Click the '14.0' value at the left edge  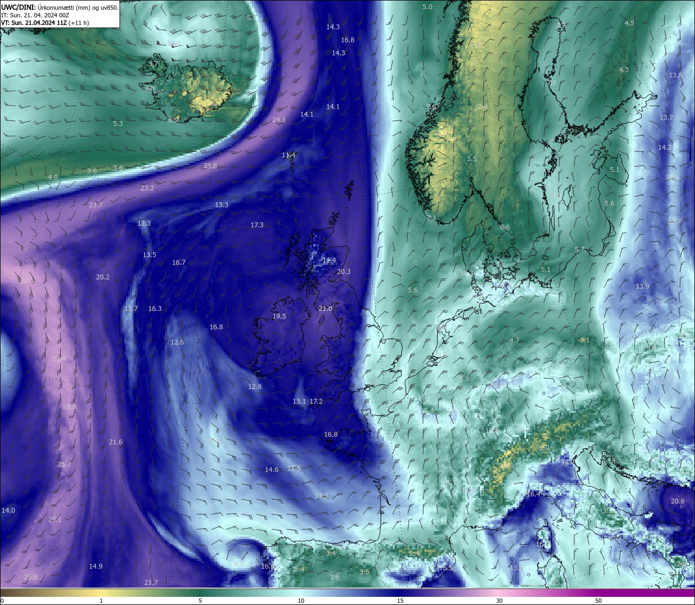tap(8, 511)
